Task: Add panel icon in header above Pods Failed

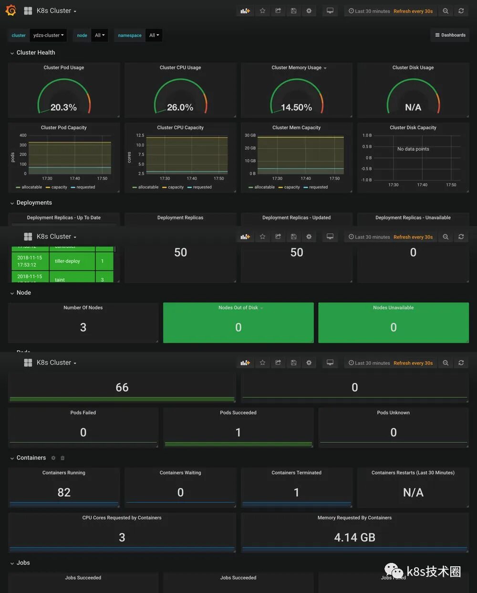Action: pos(245,363)
